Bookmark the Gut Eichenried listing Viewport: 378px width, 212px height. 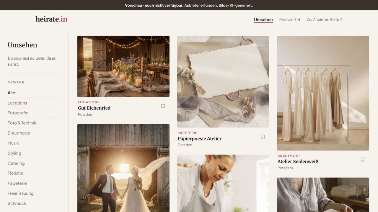coord(163,106)
